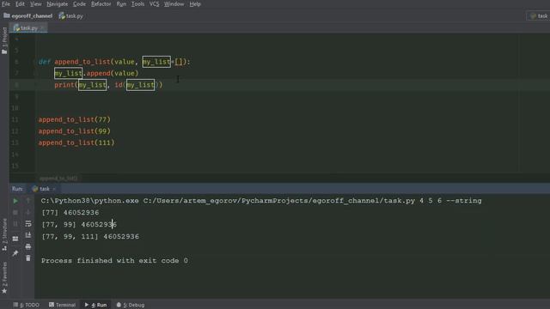The image size is (550, 309).
Task: Toggle the Pin Tab icon
Action: [x=15, y=252]
